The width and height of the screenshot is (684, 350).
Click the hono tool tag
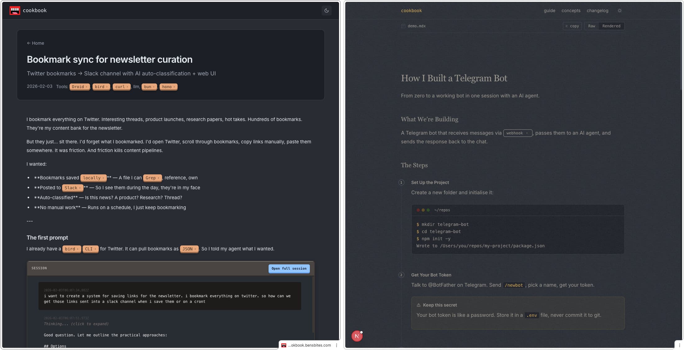(x=168, y=87)
